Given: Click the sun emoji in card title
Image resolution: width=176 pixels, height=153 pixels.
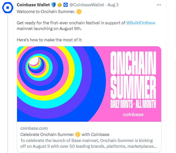Looking at the screenshot, I should [x=78, y=134].
